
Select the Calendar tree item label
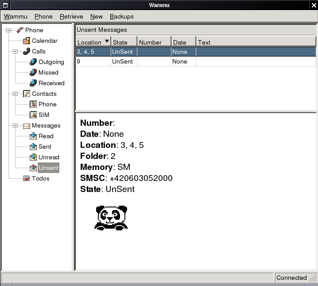point(45,41)
